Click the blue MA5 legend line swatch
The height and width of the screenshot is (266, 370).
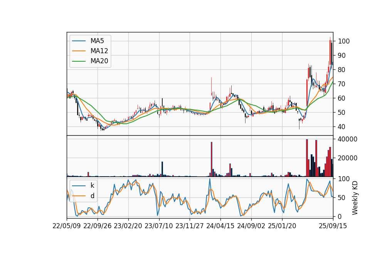pos(79,41)
